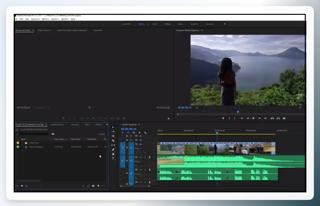320x206 pixels.
Task: Toggle V1 track output eye
Action: (140, 144)
